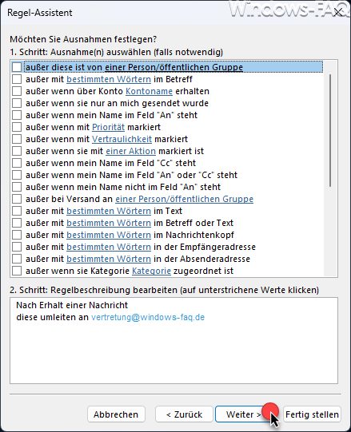Check 'außer wenn sie mit einer Aktion markiert ist'
The height and width of the screenshot is (432, 351).
(x=17, y=151)
